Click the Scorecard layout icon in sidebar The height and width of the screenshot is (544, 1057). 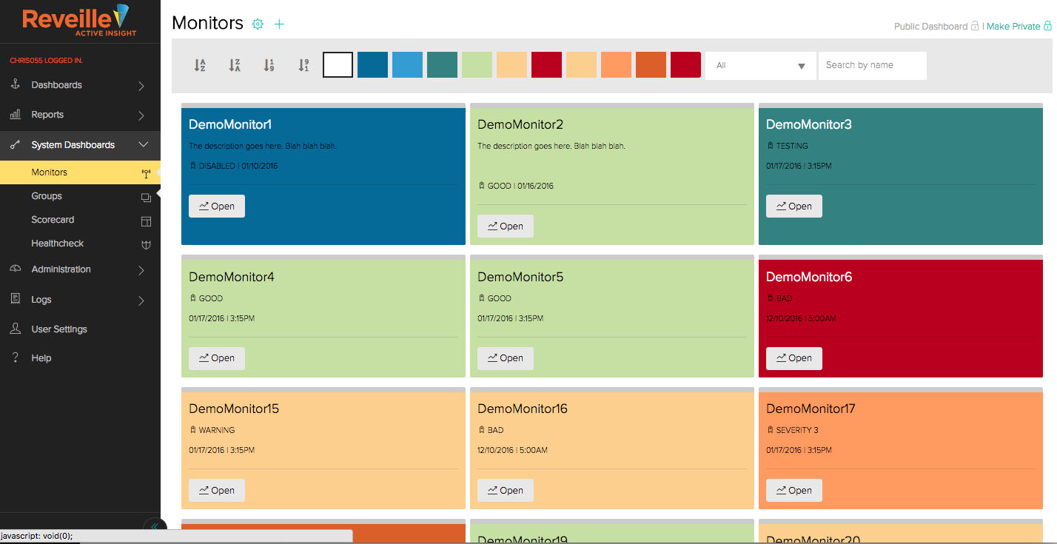146,221
